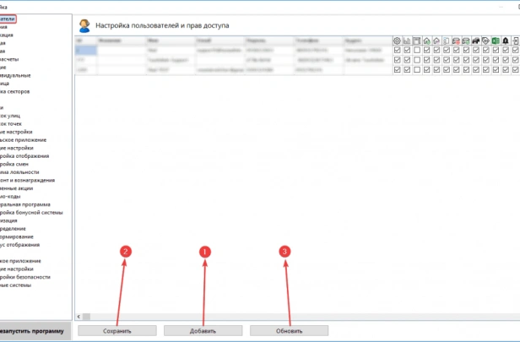Click the horizontal scrollbar below the table
The image size is (520, 342).
click(295, 316)
